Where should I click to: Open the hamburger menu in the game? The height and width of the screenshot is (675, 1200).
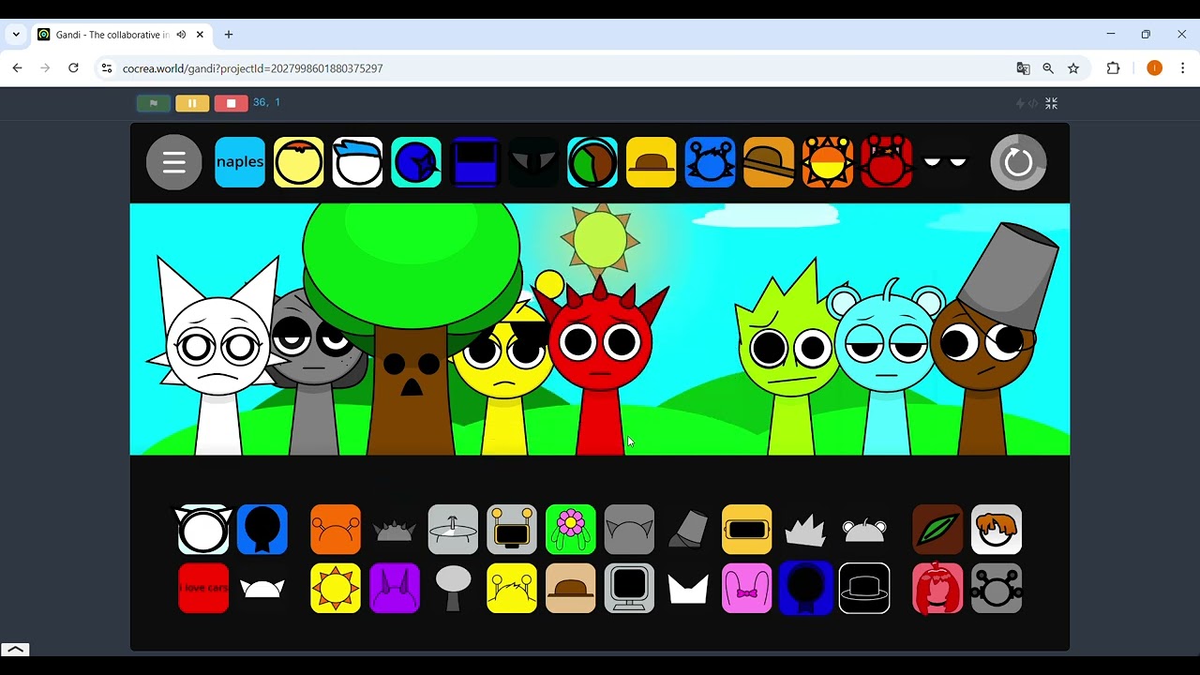pyautogui.click(x=173, y=162)
